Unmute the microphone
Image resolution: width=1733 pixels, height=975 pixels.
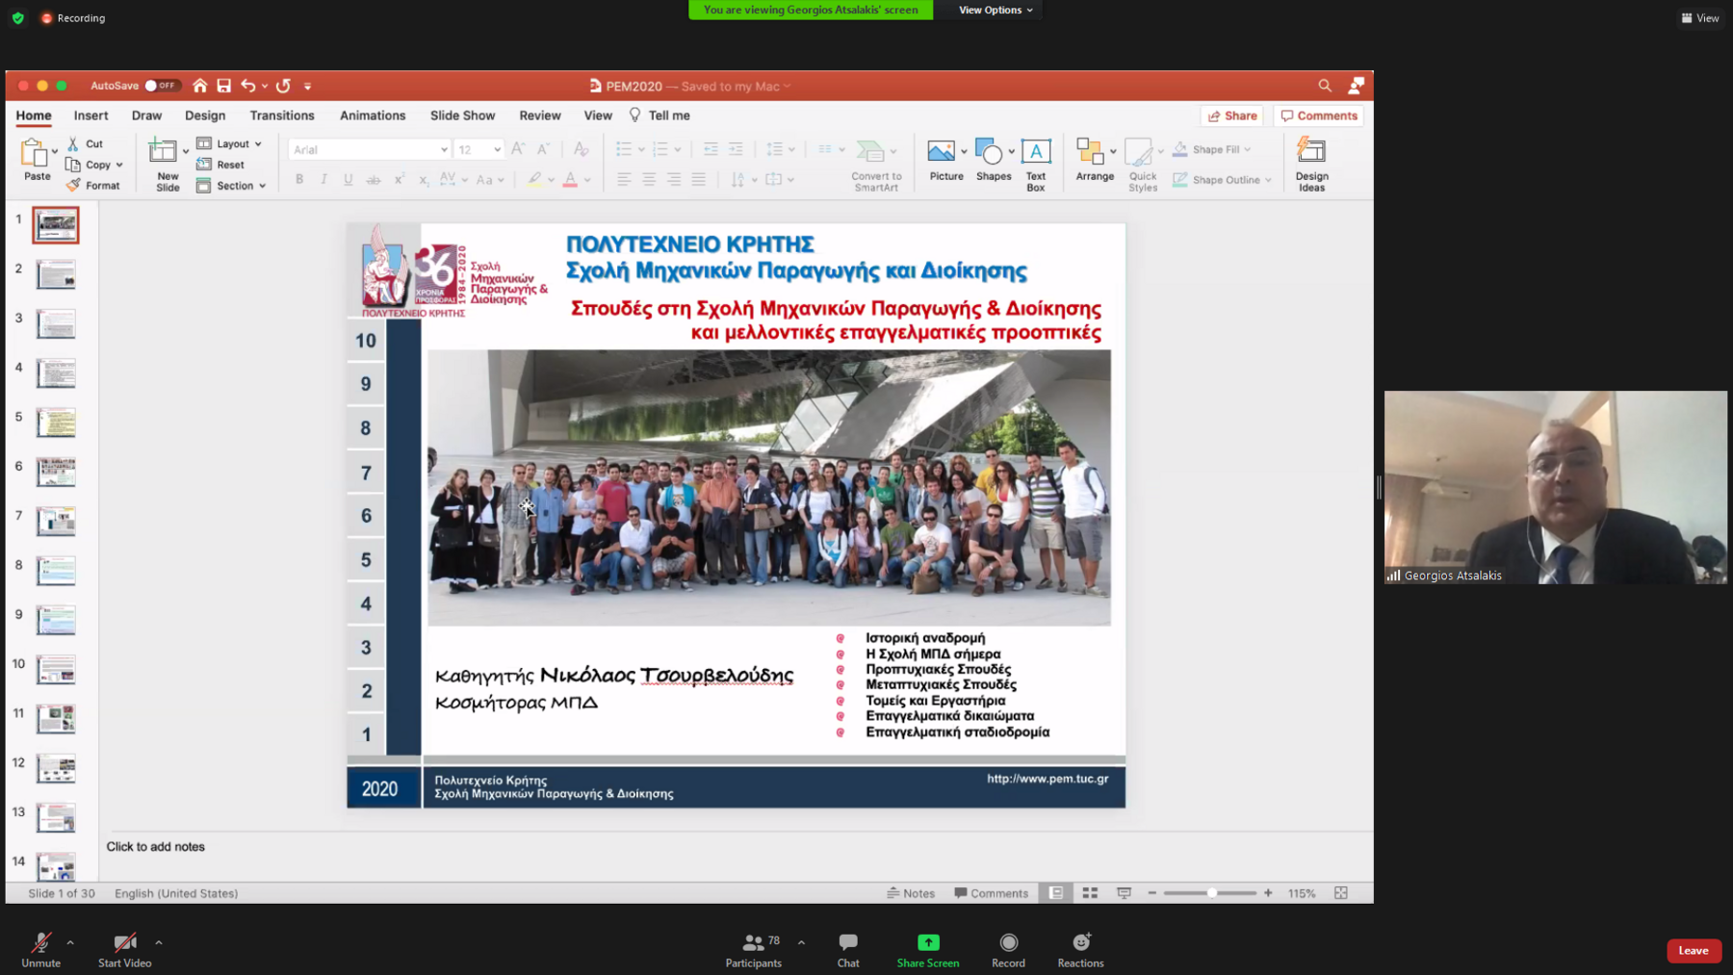(x=40, y=942)
